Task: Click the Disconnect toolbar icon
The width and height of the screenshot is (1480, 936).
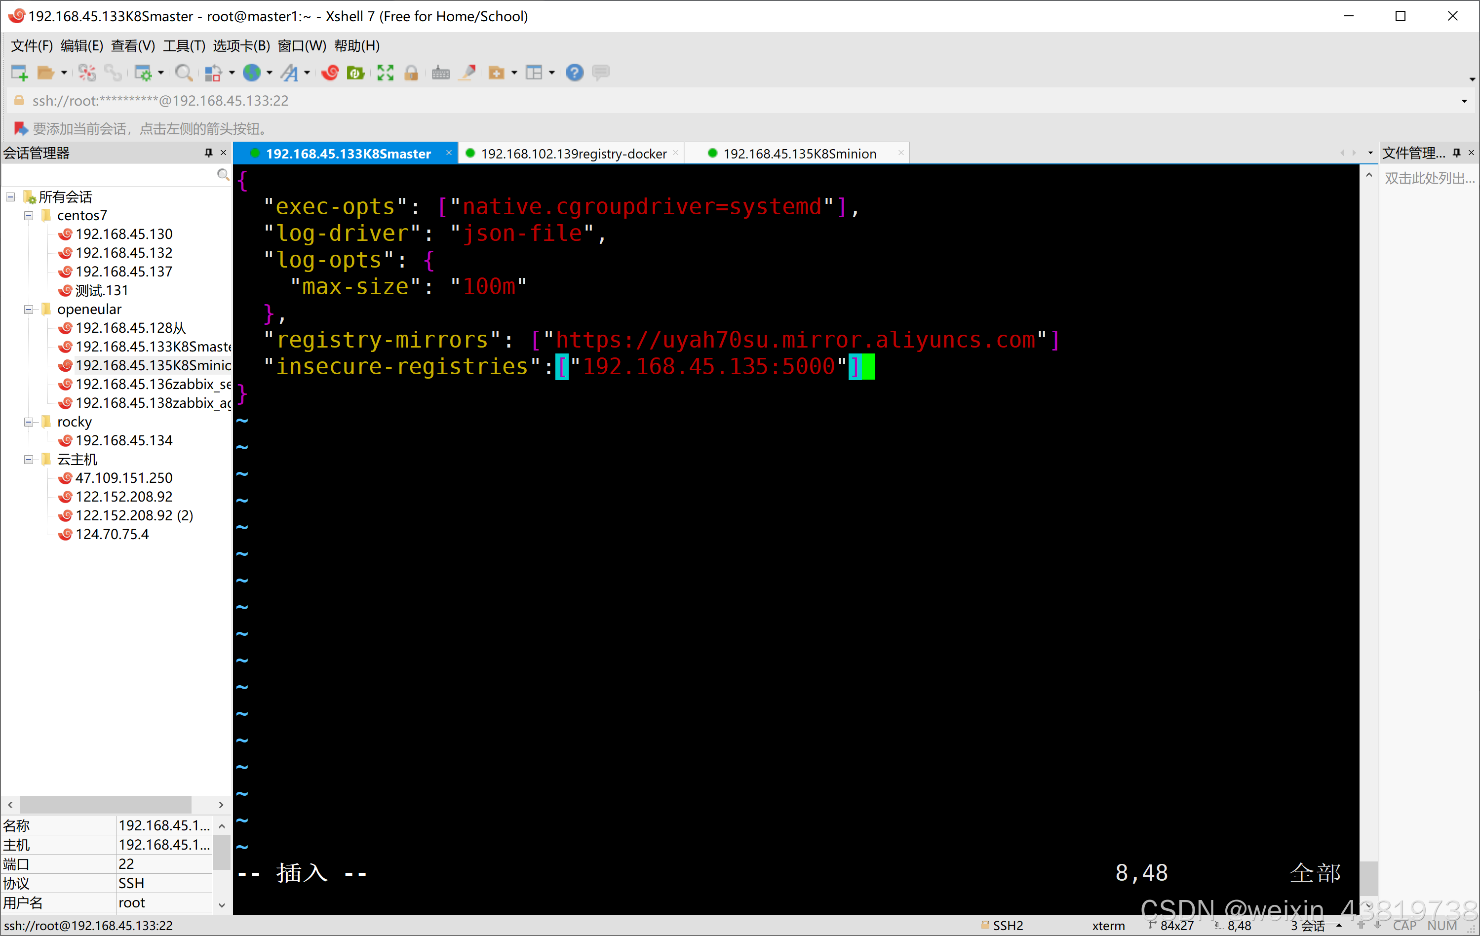Action: click(87, 73)
